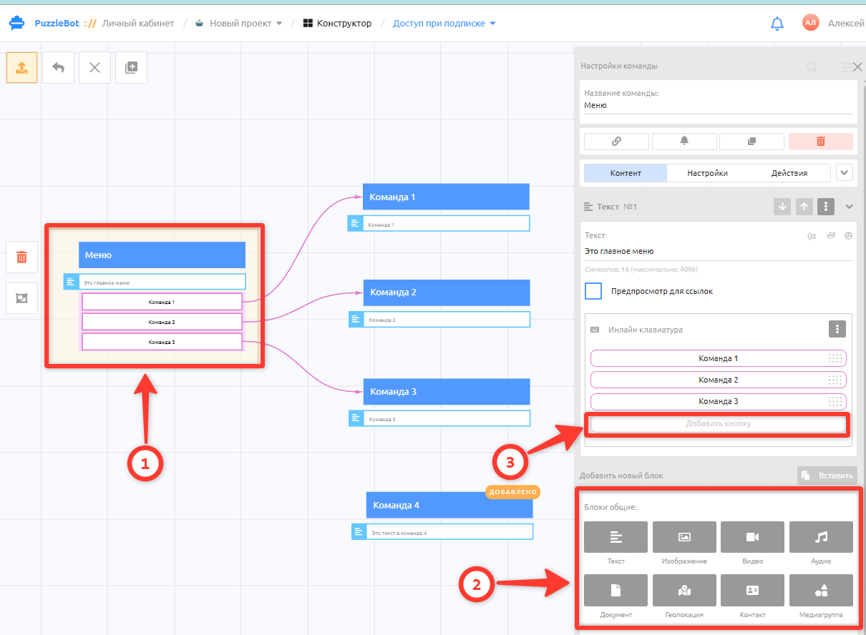Toggle the link preview checkbox
This screenshot has height=635, width=866.
coord(593,291)
